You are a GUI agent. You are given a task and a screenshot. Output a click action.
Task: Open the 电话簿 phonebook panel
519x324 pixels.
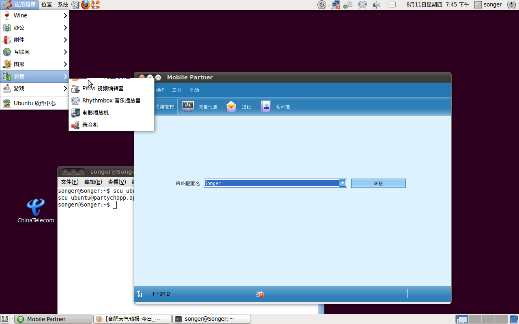pos(275,107)
